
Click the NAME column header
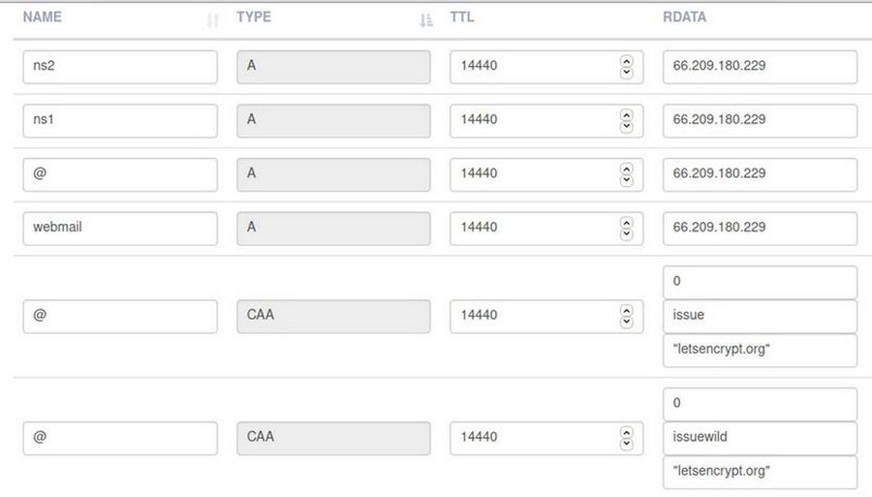point(43,17)
